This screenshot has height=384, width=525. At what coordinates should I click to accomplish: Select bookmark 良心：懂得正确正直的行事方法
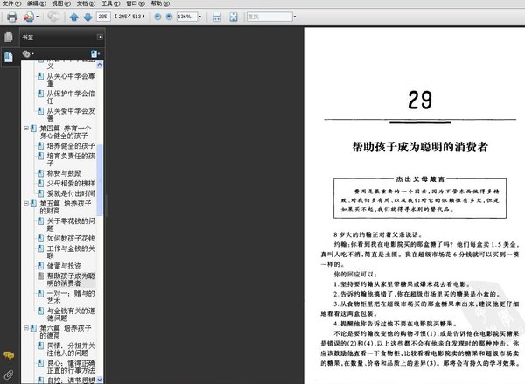point(71,367)
